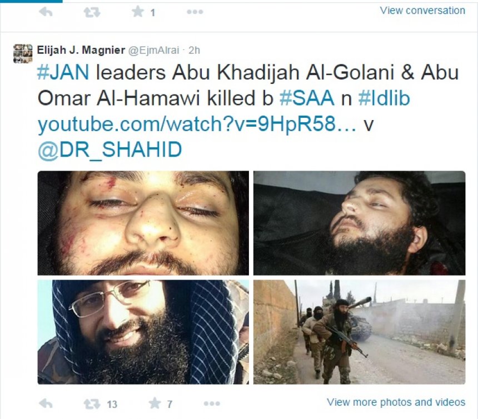Image resolution: width=478 pixels, height=419 pixels.
Task: Open the #JAN hashtag
Action: (x=63, y=73)
